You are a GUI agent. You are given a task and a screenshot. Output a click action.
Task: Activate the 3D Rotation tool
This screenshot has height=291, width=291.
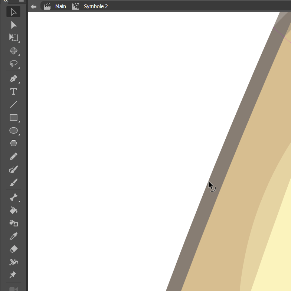pos(13,50)
